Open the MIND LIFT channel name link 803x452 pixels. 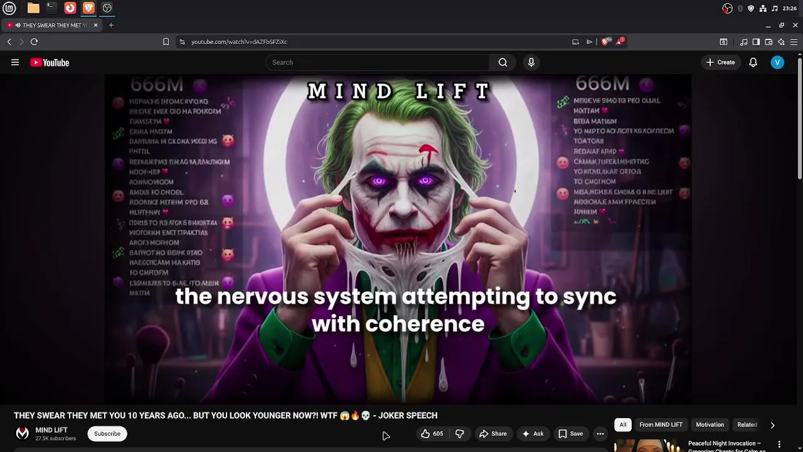click(51, 430)
